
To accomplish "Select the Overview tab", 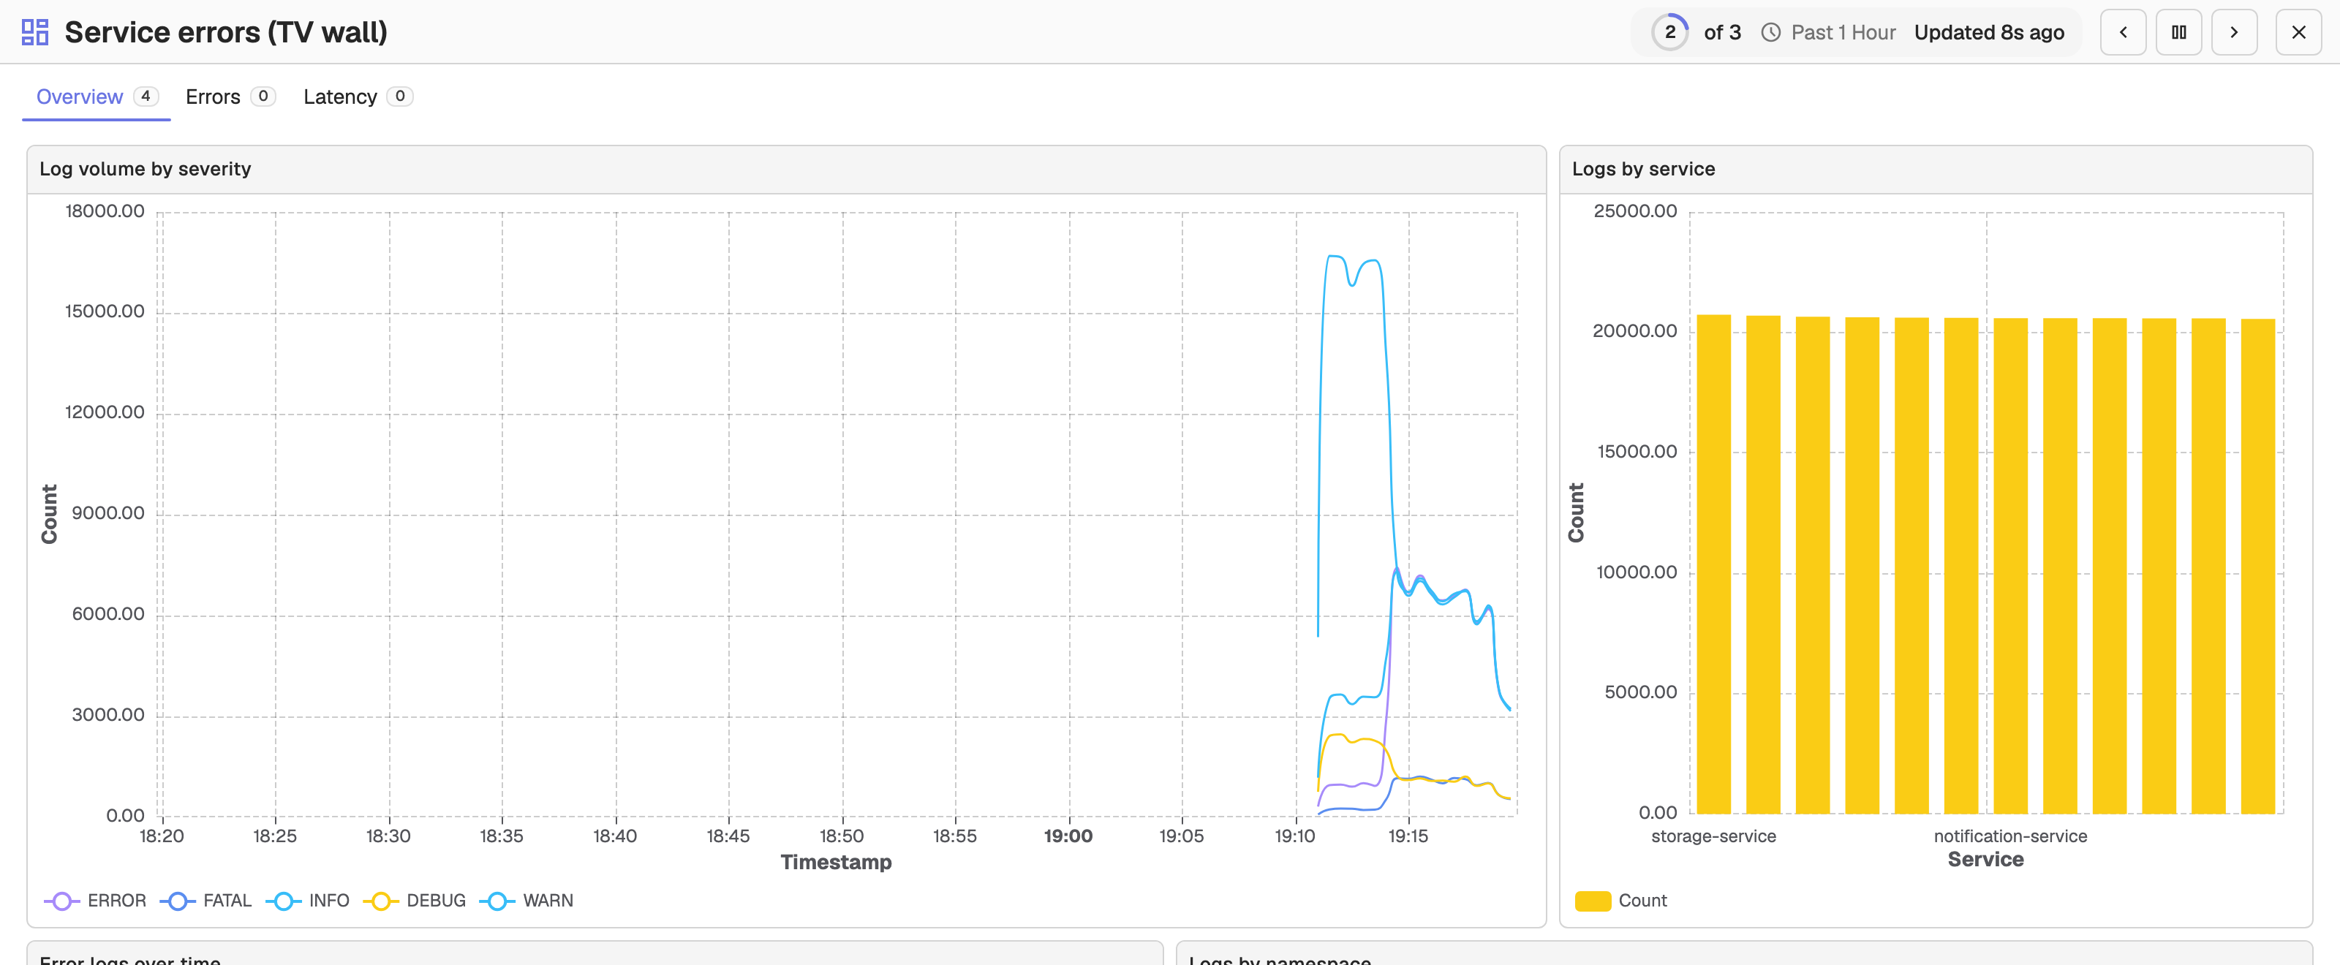I will [x=97, y=97].
